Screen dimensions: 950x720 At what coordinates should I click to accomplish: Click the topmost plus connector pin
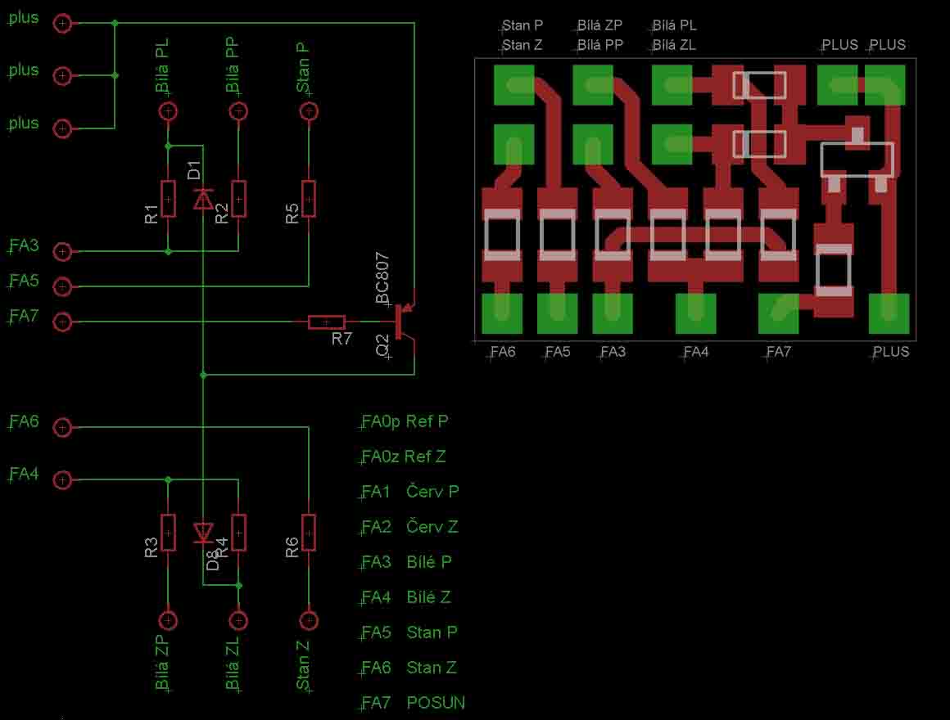point(62,24)
